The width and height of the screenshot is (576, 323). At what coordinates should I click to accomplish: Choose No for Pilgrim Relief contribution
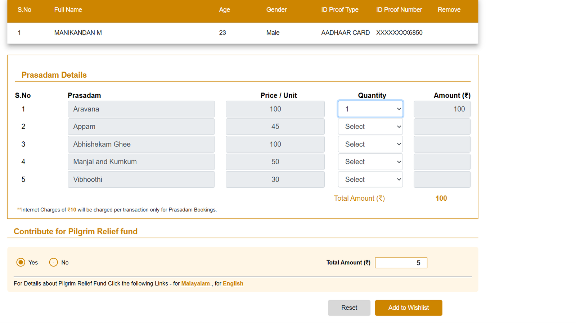54,262
